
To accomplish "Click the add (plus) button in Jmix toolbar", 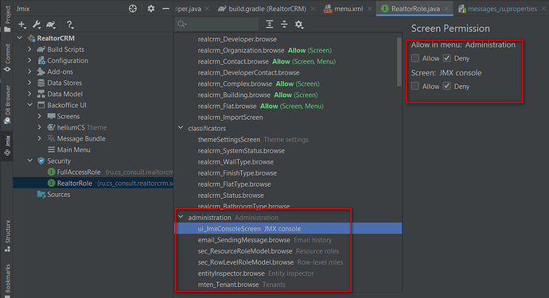I will point(22,25).
